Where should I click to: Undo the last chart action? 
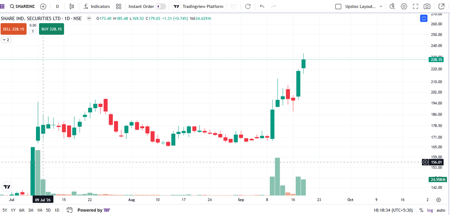pyautogui.click(x=262, y=6)
